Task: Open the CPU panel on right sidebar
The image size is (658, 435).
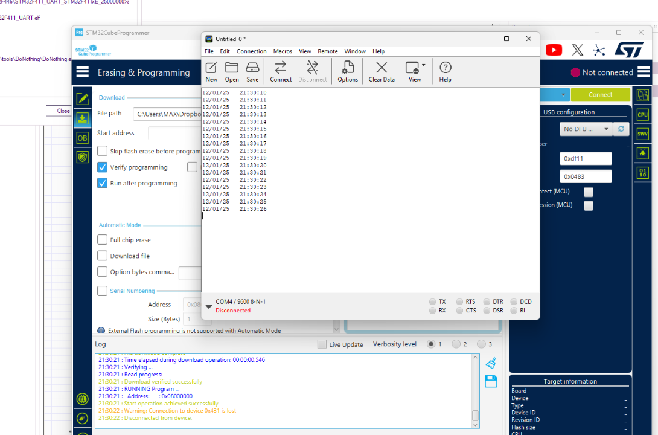Action: [642, 115]
